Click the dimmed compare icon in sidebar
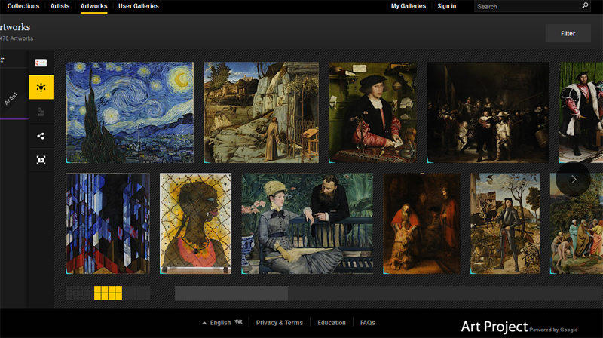Image resolution: width=603 pixels, height=338 pixels. pos(41,112)
